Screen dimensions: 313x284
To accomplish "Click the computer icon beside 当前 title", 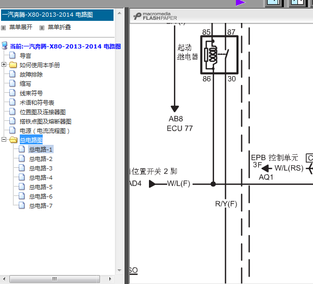I will [5, 45].
